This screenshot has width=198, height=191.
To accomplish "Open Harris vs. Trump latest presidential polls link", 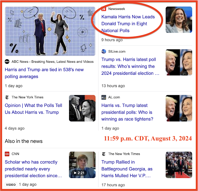I will [x=127, y=112].
